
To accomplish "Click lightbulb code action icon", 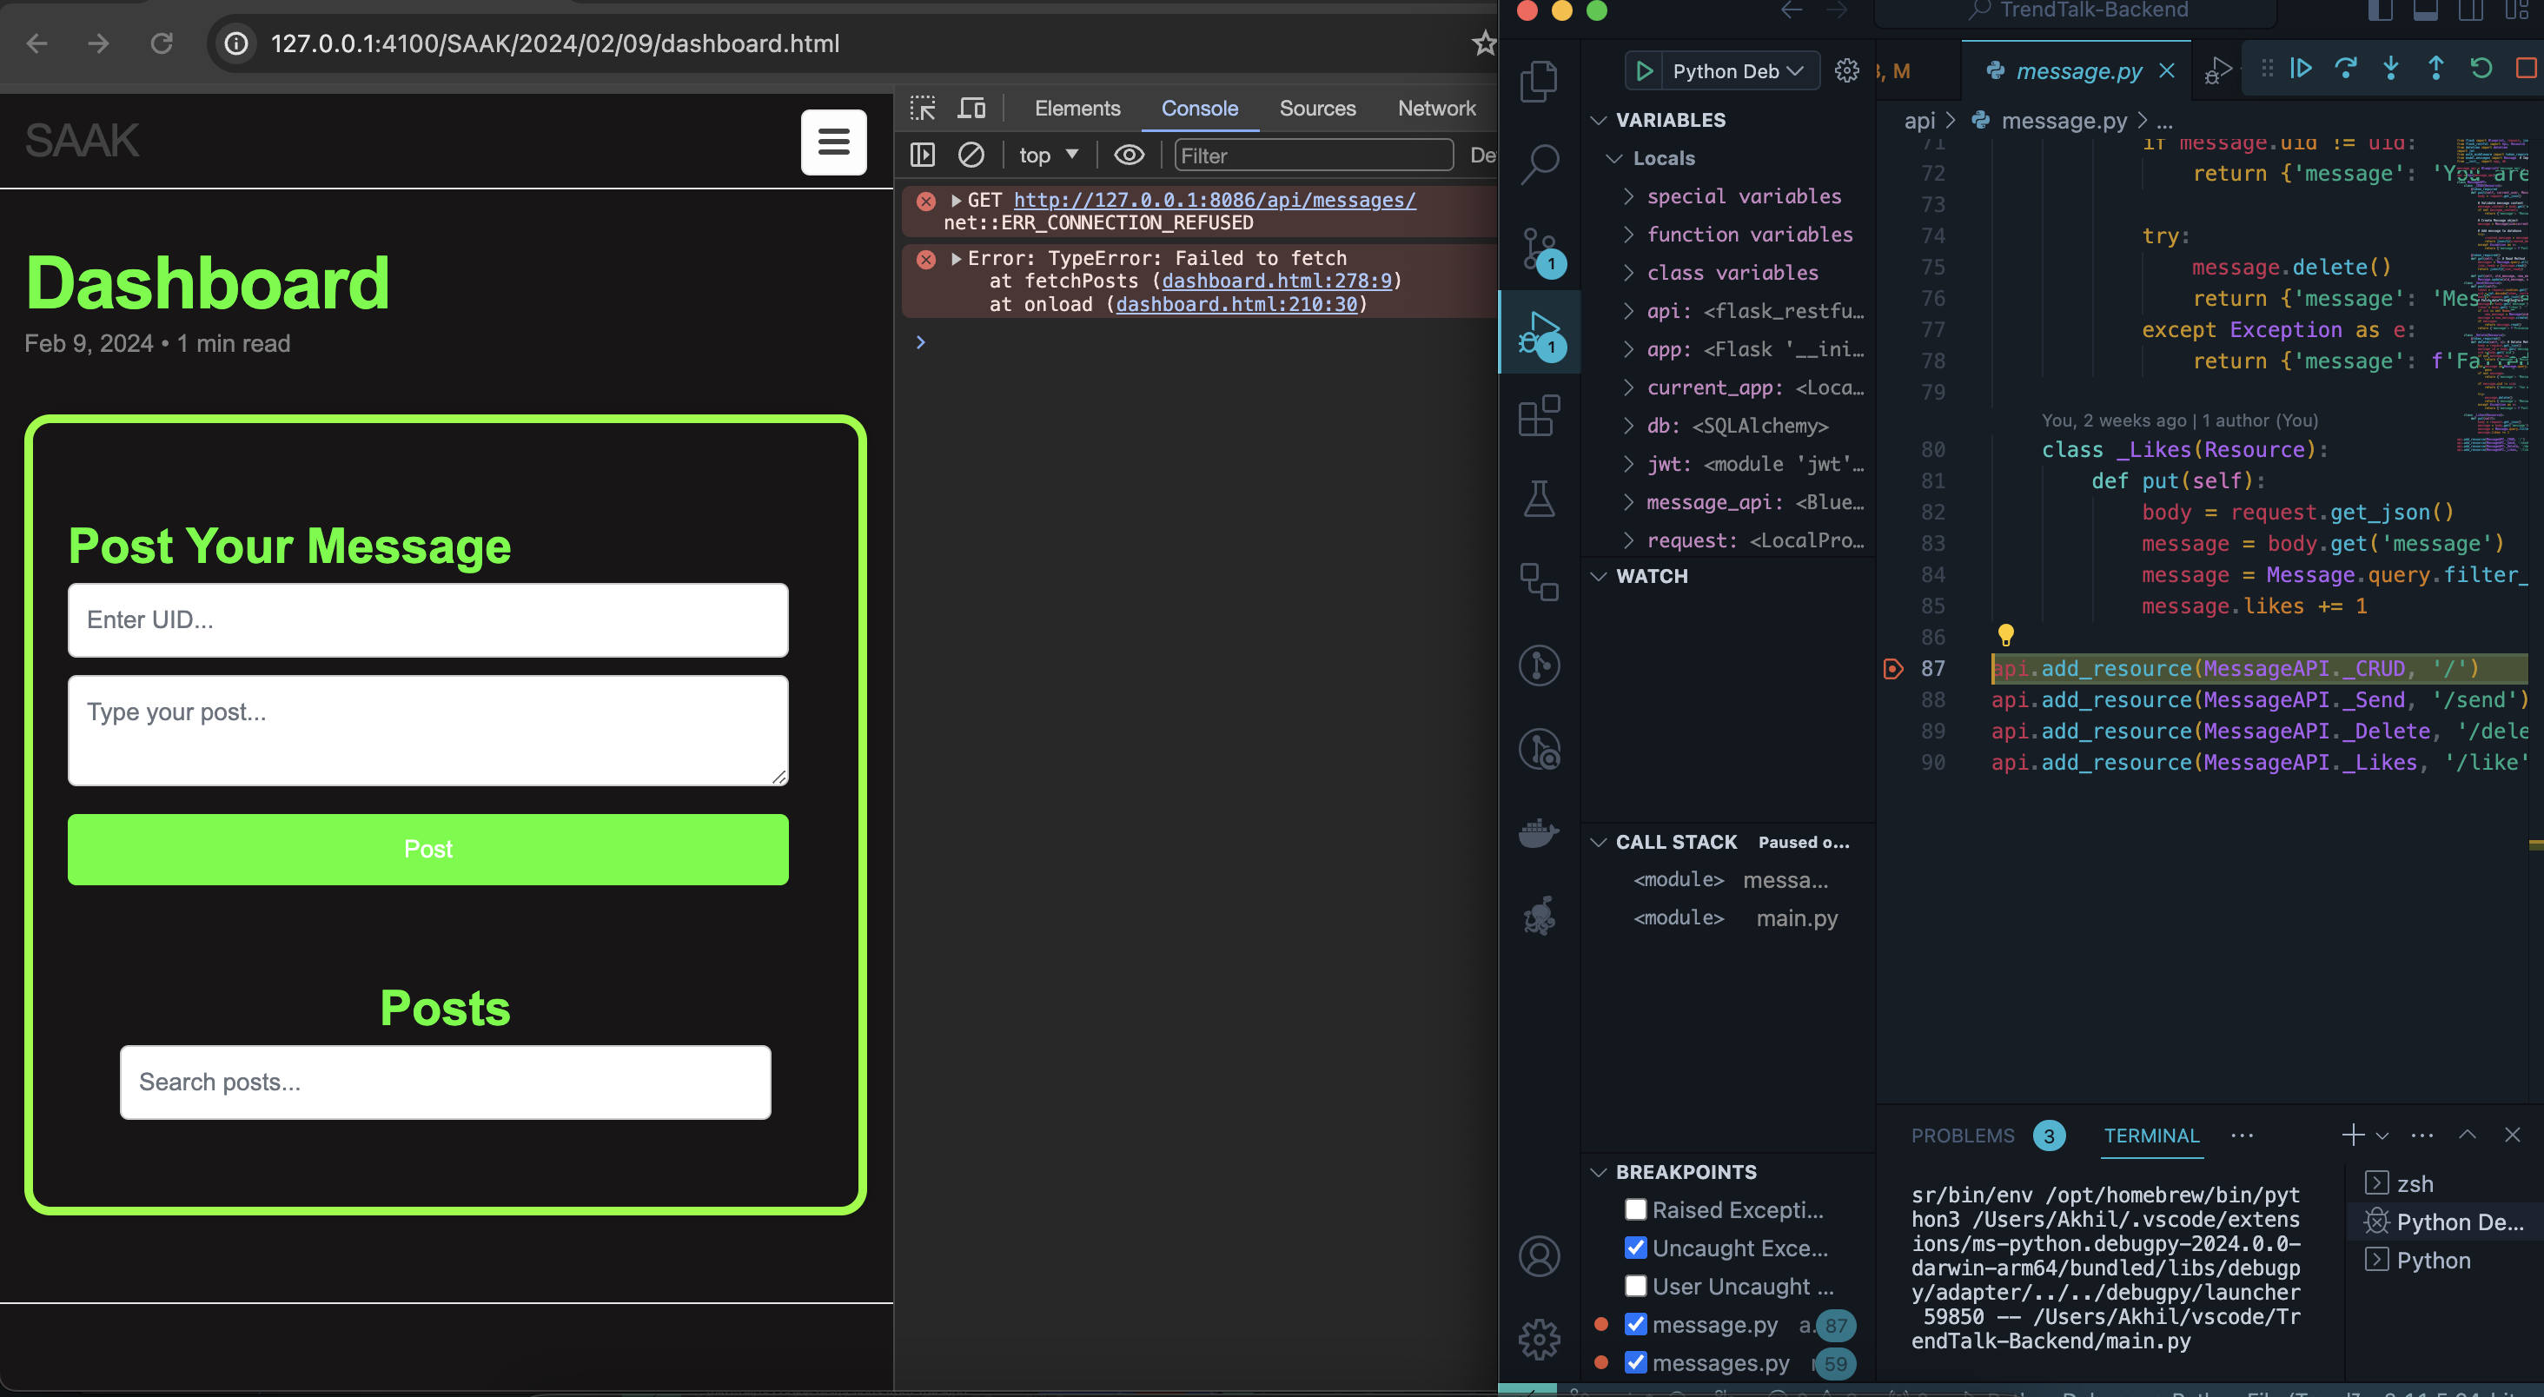I will 2006,635.
